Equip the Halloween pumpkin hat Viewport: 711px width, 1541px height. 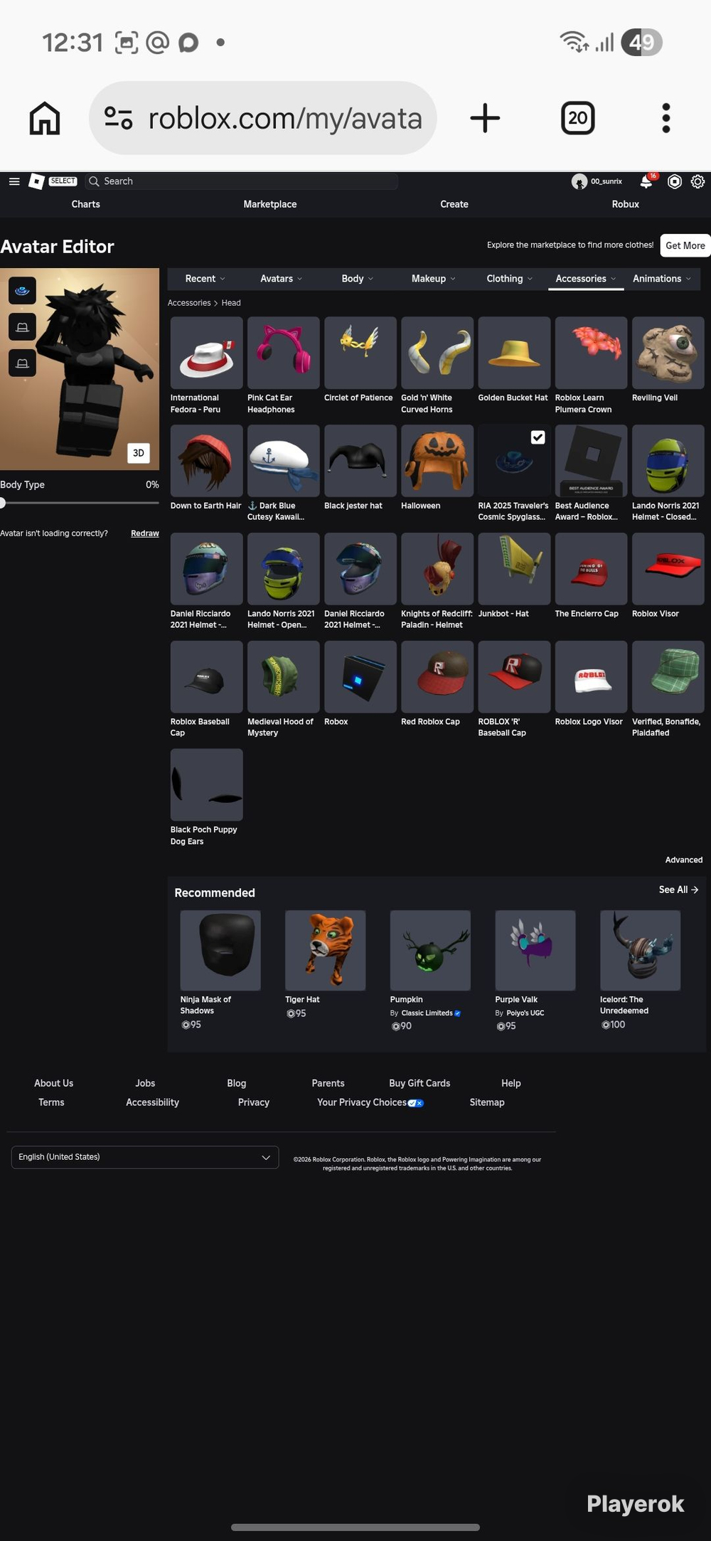(x=437, y=461)
